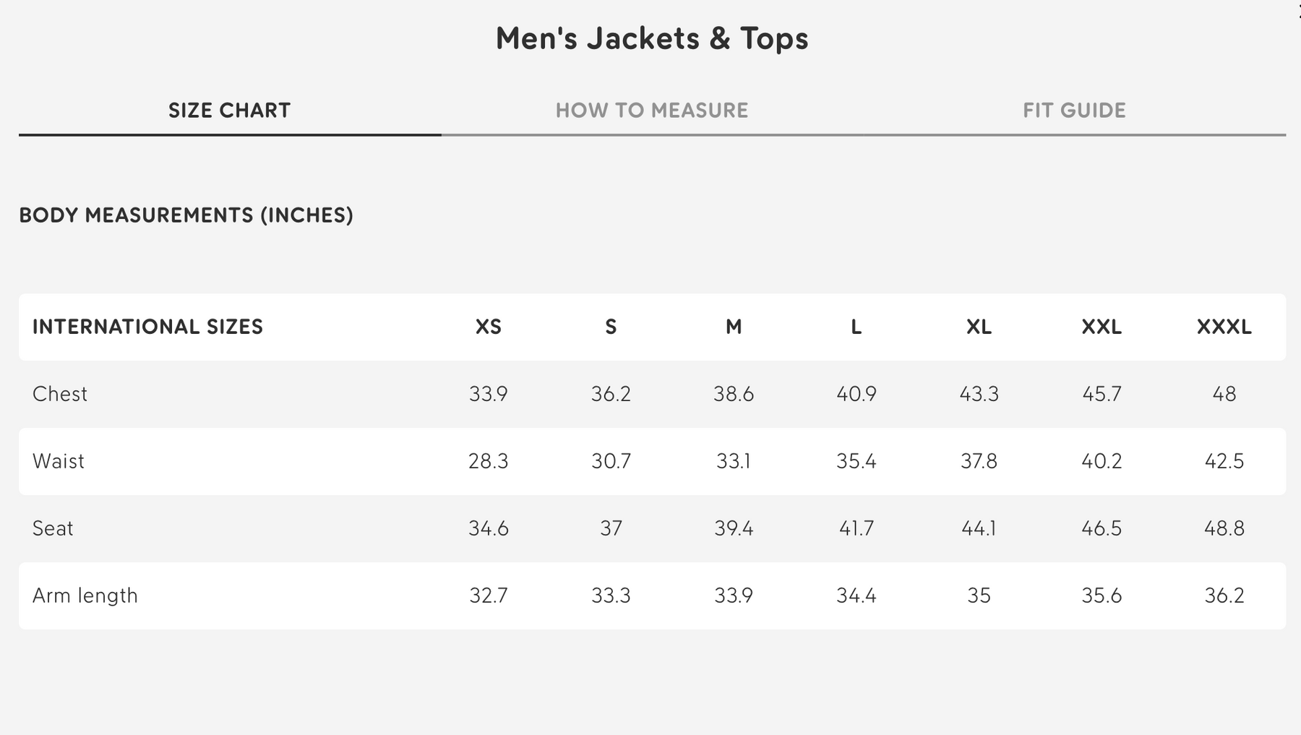This screenshot has height=735, width=1301.
Task: Click the Body Measurements (Inches) heading
Action: coord(186,215)
